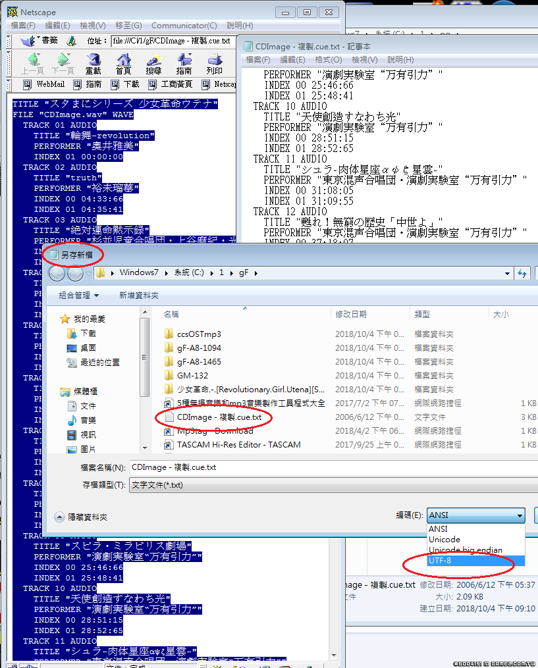538x668 pixels.
Task: Click the Guide (指南) navigation toolbar icon
Action: 184,64
